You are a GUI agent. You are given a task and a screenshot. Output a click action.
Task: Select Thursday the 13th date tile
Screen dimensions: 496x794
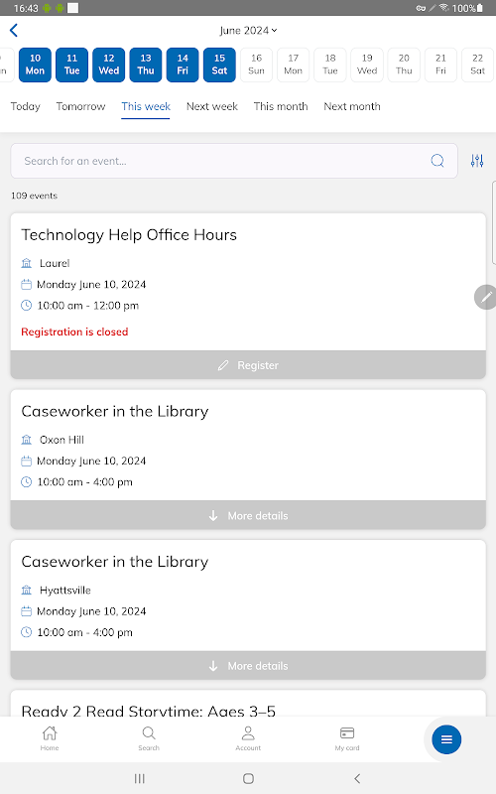coord(146,65)
